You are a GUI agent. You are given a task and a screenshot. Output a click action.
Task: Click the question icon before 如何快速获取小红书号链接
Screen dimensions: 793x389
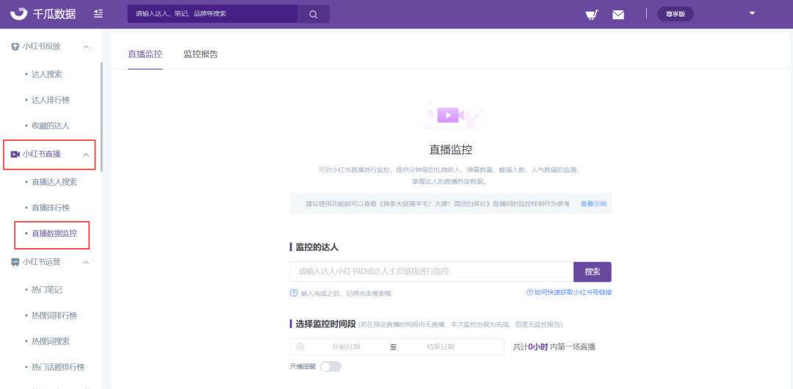click(529, 292)
